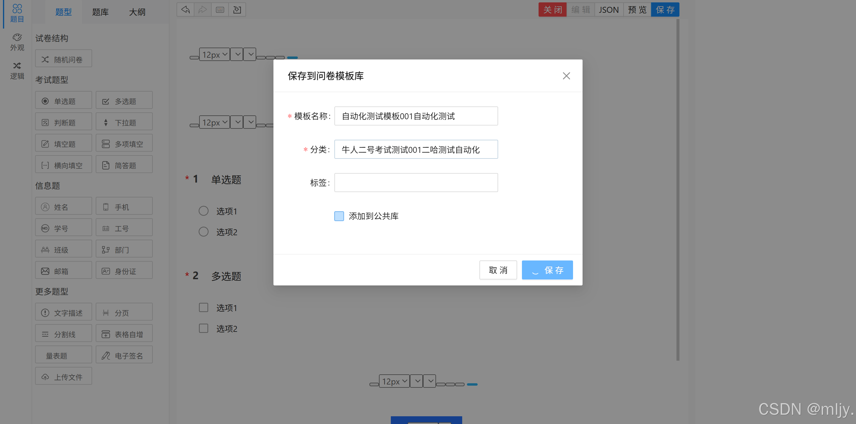Add a 上传文件 upload file question
The width and height of the screenshot is (856, 424).
point(64,376)
